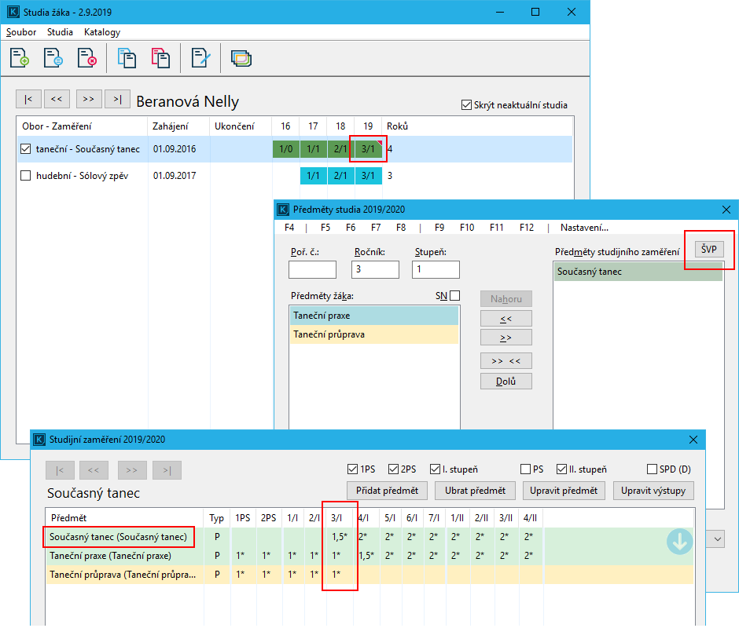This screenshot has height=639, width=739.
Task: Click the add new study document icon
Action: (x=20, y=58)
